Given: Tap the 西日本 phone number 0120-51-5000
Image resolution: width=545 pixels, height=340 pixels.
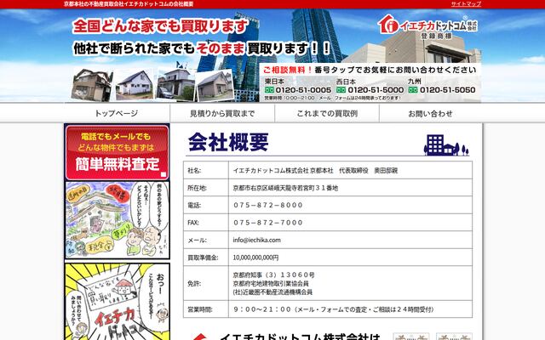Looking at the screenshot, I should click(376, 90).
